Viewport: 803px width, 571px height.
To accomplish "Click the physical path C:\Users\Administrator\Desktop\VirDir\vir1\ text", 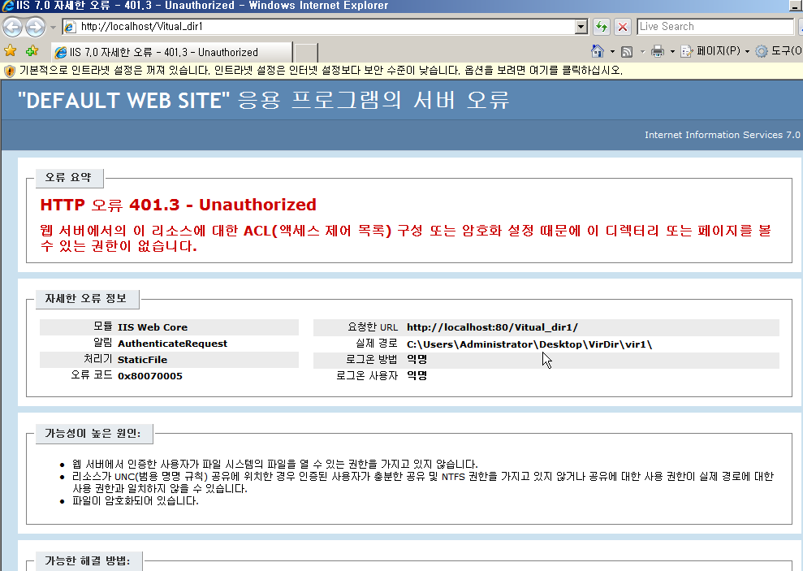I will [529, 344].
